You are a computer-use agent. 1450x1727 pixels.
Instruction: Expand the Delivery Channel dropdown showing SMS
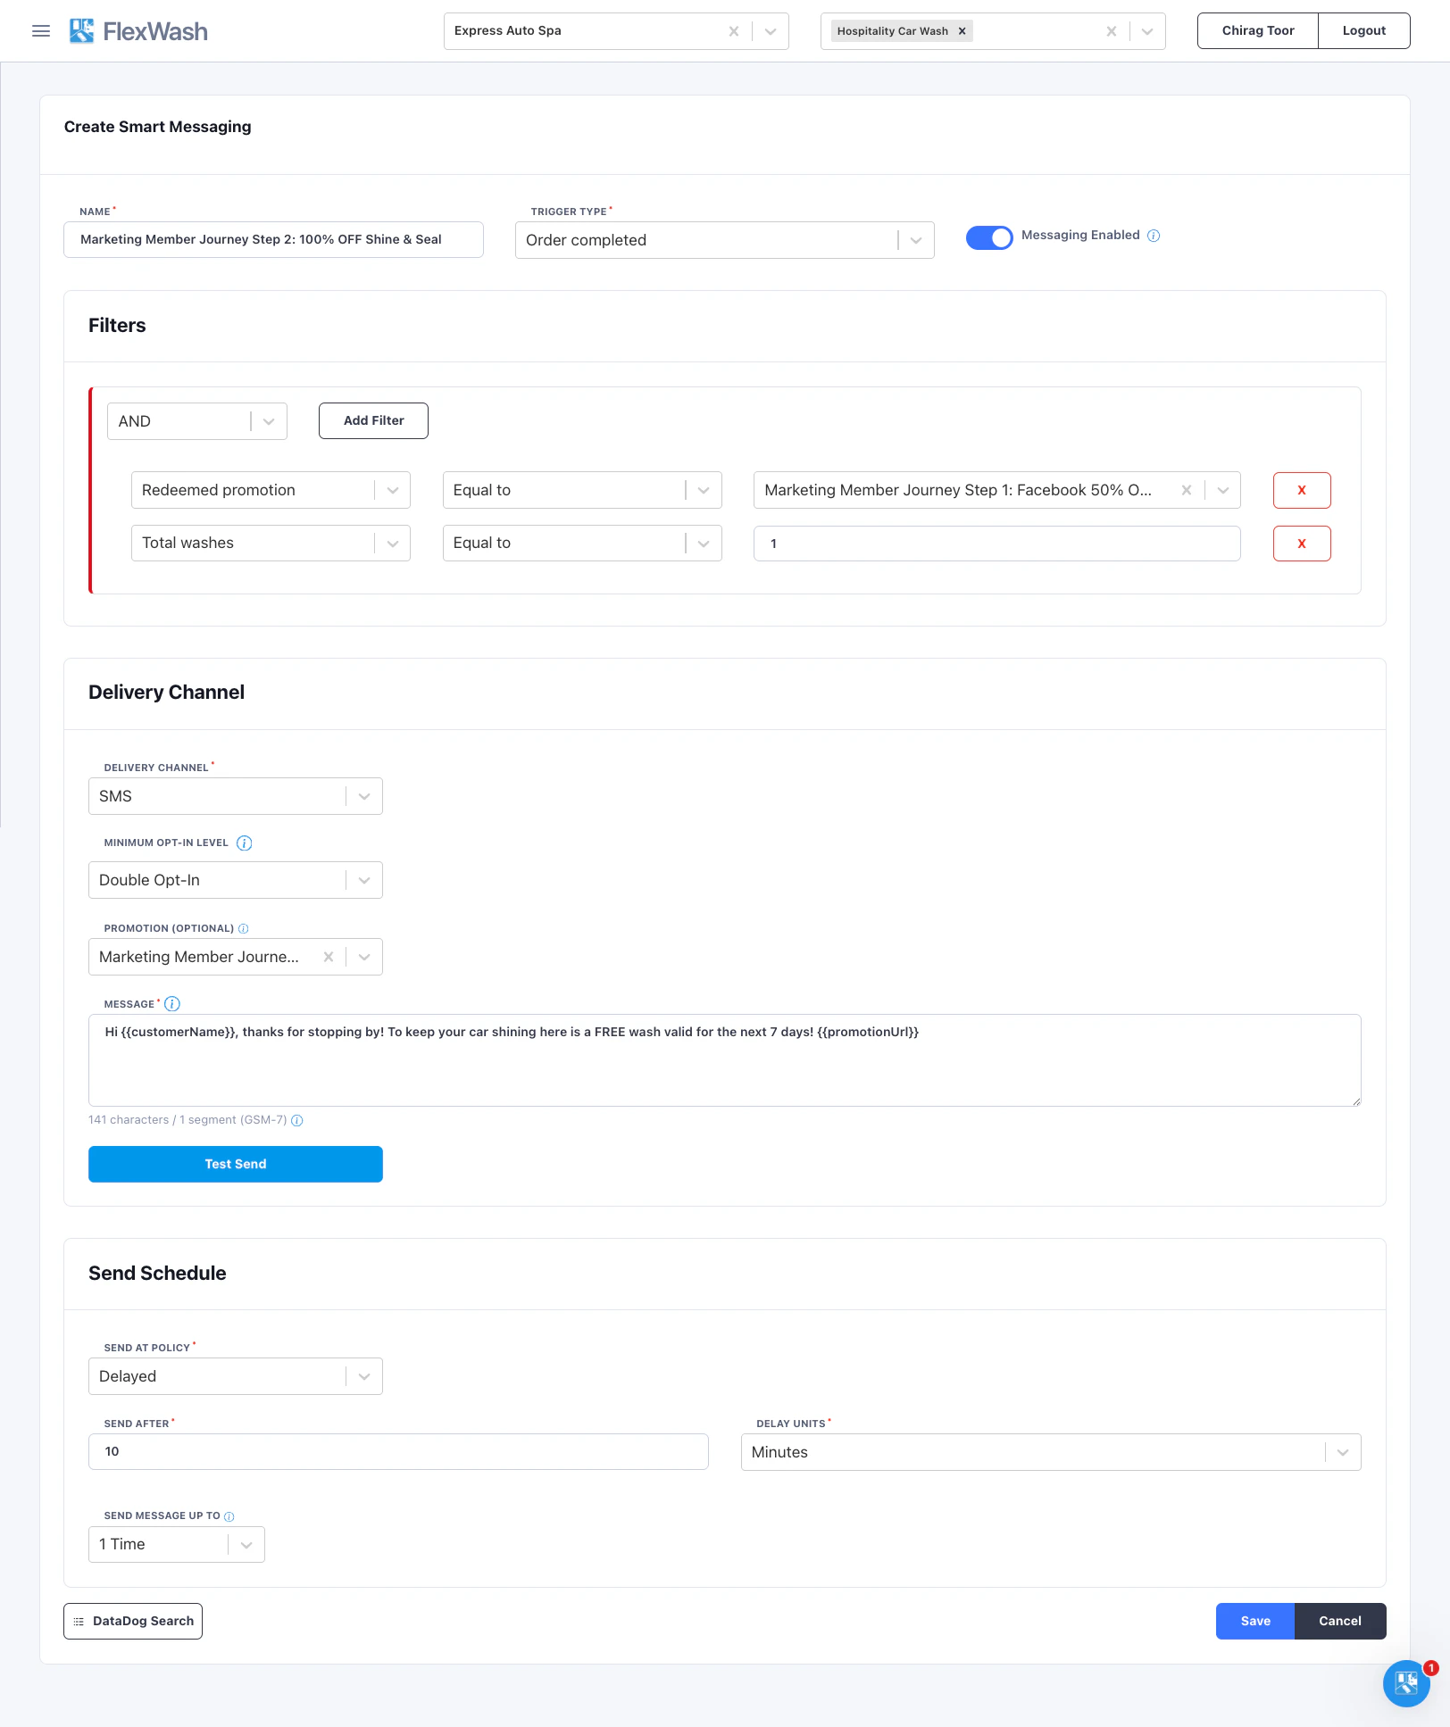[x=362, y=795]
